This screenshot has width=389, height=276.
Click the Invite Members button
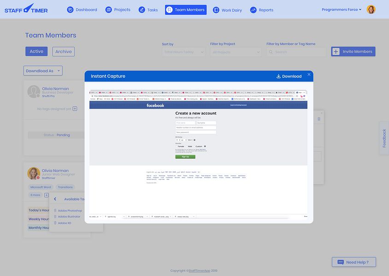click(x=353, y=52)
